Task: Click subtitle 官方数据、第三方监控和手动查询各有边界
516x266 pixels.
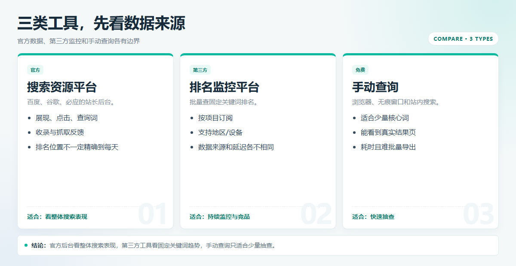Action: pos(79,41)
